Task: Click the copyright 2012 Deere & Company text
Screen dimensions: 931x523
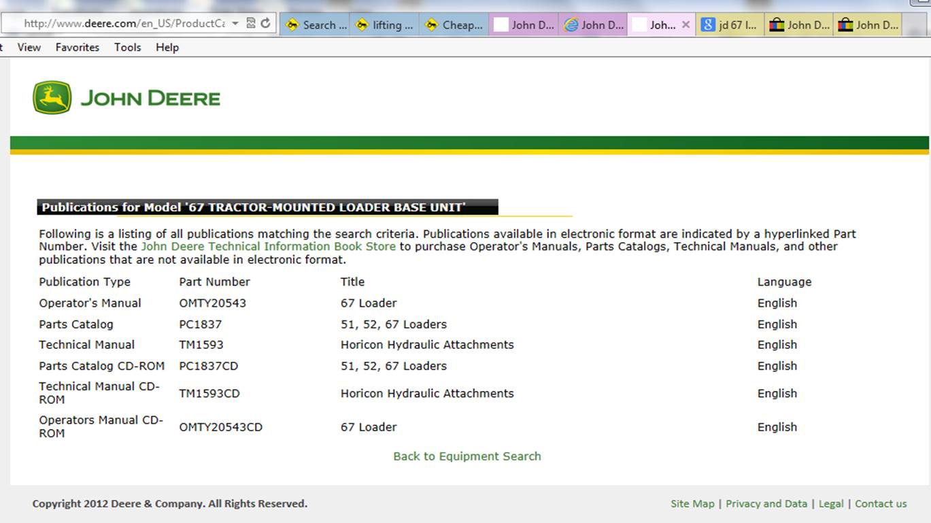Action: click(170, 504)
